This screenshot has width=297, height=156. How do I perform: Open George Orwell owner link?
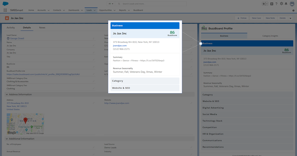click(x=17, y=39)
